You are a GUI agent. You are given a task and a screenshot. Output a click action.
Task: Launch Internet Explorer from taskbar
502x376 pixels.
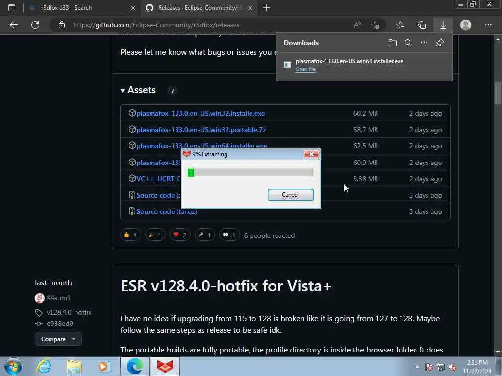44,366
